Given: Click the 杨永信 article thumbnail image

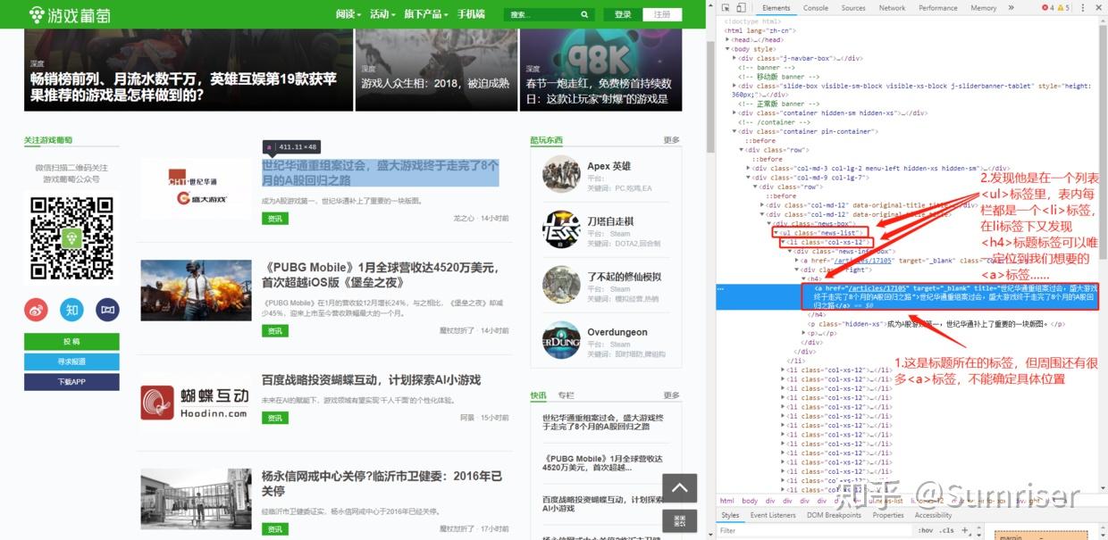Looking at the screenshot, I should coord(196,499).
